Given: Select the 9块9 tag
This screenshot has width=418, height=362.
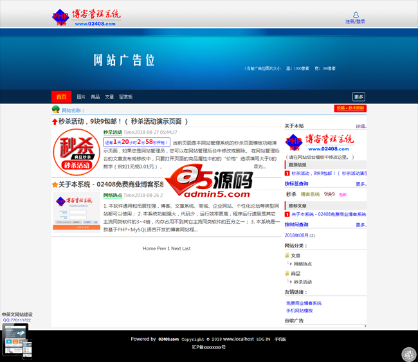Looking at the screenshot, I should tap(329, 194).
